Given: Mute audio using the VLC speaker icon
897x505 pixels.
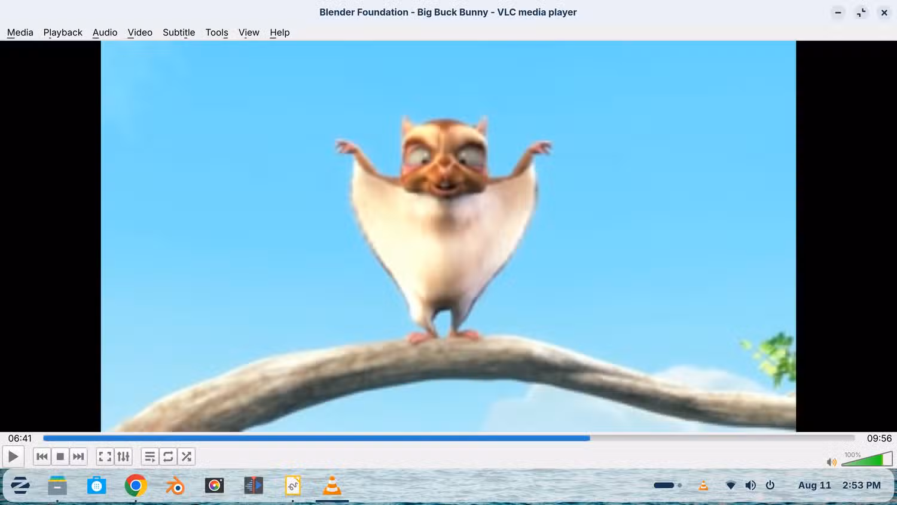Looking at the screenshot, I should [831, 462].
